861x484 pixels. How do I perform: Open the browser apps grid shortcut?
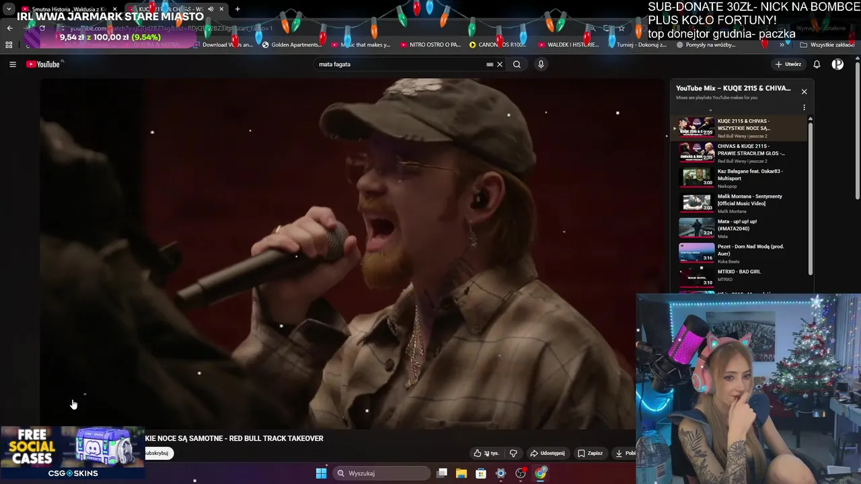coord(9,45)
